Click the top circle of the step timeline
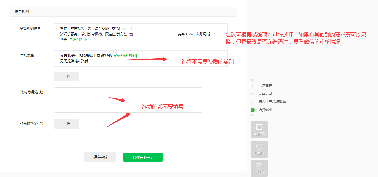This screenshot has height=177, width=378. (x=252, y=81)
